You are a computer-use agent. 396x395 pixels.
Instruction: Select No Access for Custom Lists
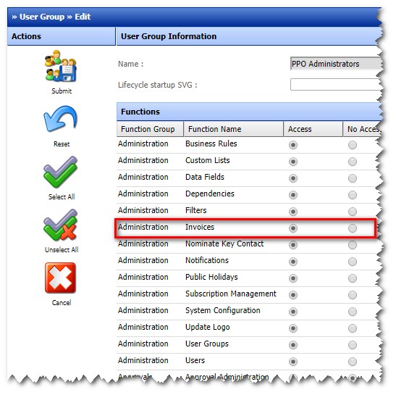tap(353, 162)
